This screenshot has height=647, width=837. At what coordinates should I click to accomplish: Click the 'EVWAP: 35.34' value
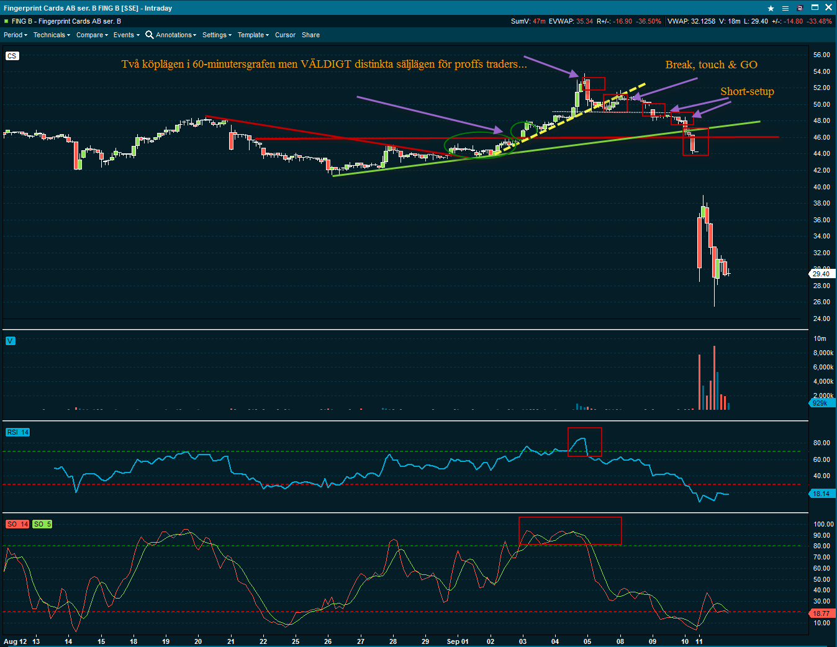coord(571,21)
